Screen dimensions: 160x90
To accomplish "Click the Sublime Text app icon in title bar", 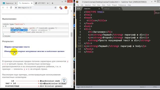I will click(77, 2).
